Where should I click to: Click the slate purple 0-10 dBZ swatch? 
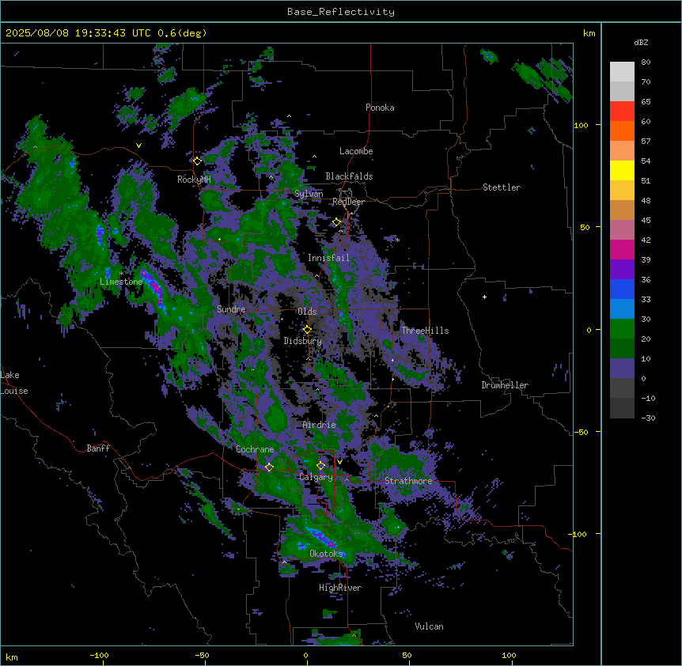pyautogui.click(x=622, y=369)
